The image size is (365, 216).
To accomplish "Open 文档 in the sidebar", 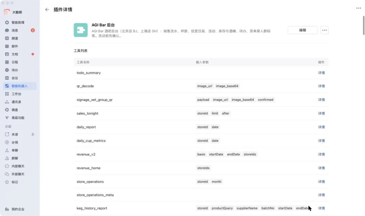I will 20,54.
